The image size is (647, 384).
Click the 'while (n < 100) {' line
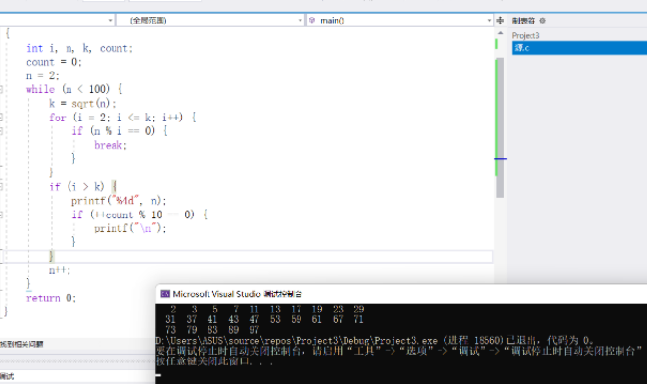pyautogui.click(x=74, y=89)
